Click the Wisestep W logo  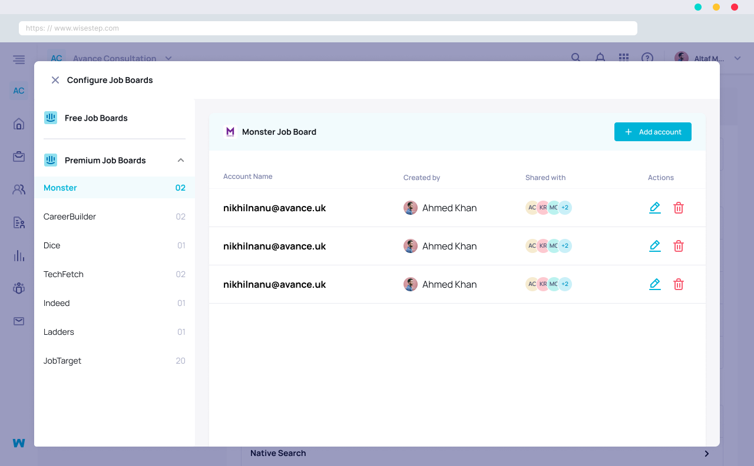click(19, 443)
